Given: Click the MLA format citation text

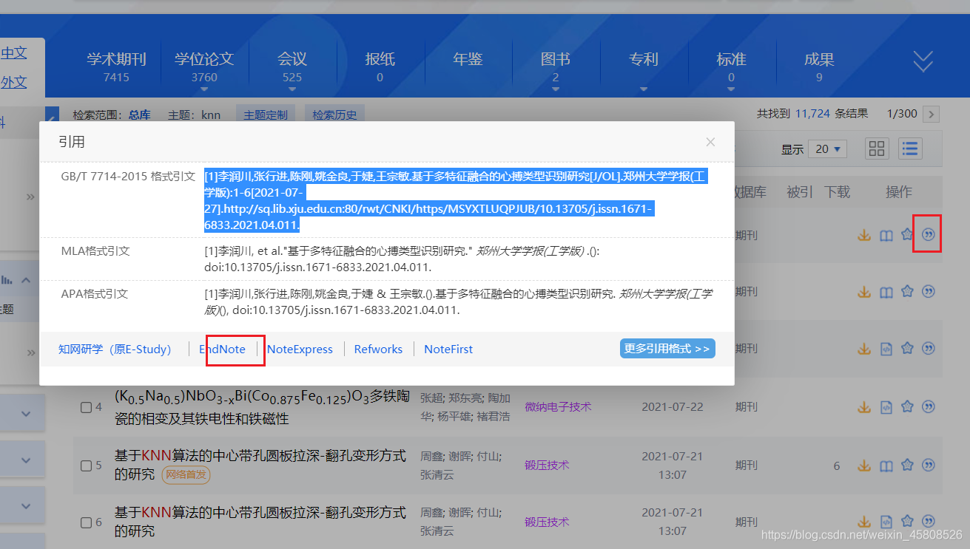Looking at the screenshot, I should [402, 259].
